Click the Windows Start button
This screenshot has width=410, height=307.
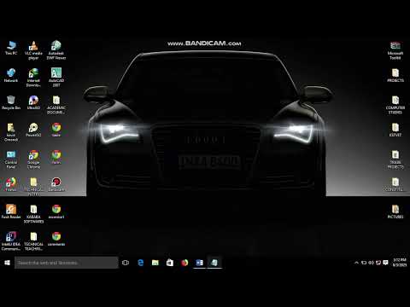coord(7,263)
